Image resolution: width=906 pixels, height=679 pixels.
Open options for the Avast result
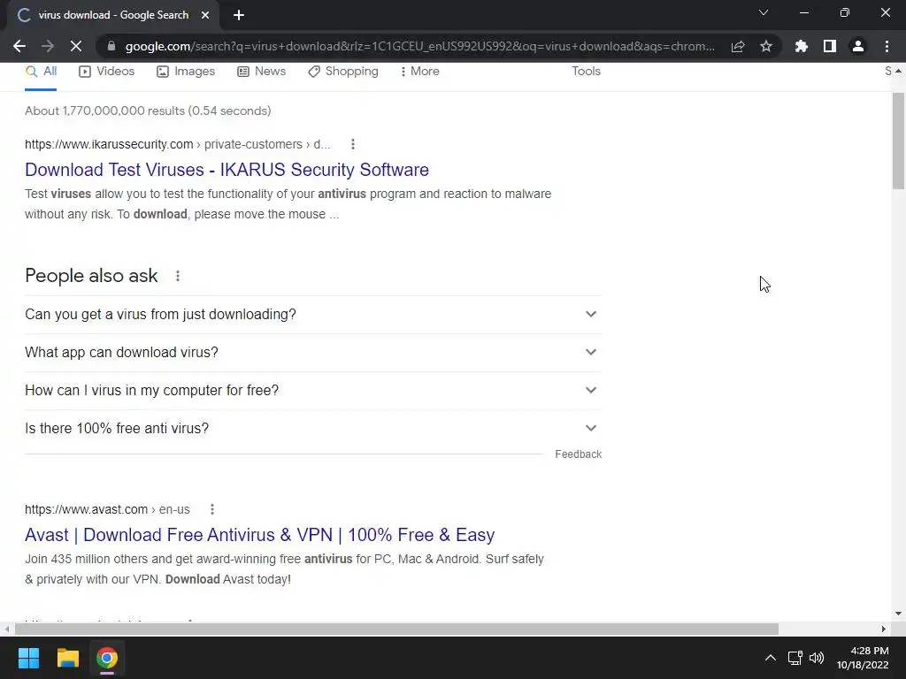coord(212,509)
